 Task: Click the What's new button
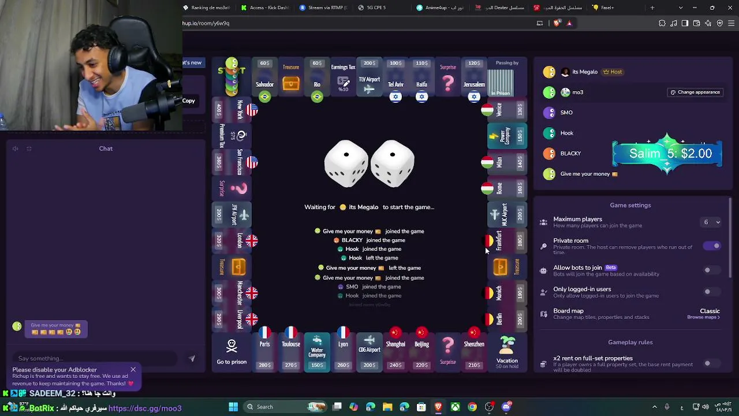click(x=193, y=62)
